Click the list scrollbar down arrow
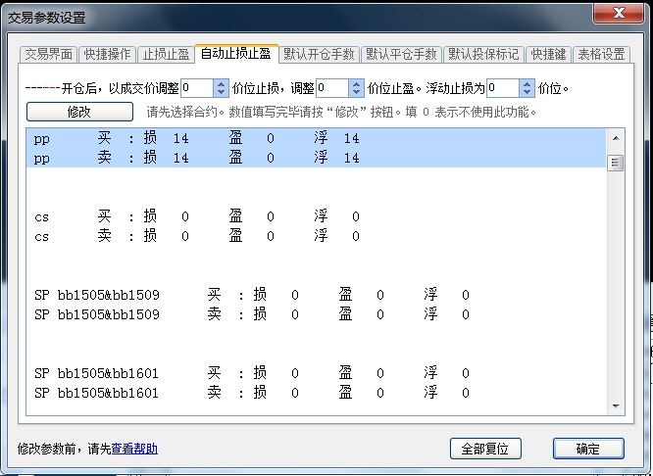This screenshot has width=653, height=476. (x=616, y=405)
